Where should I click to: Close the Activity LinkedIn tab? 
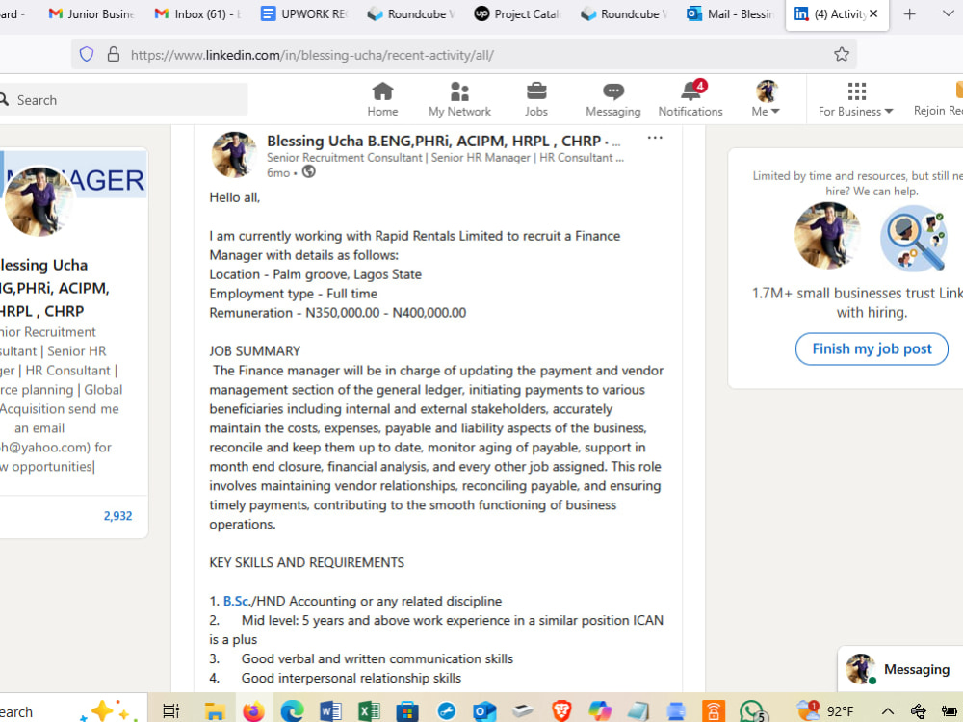click(873, 13)
